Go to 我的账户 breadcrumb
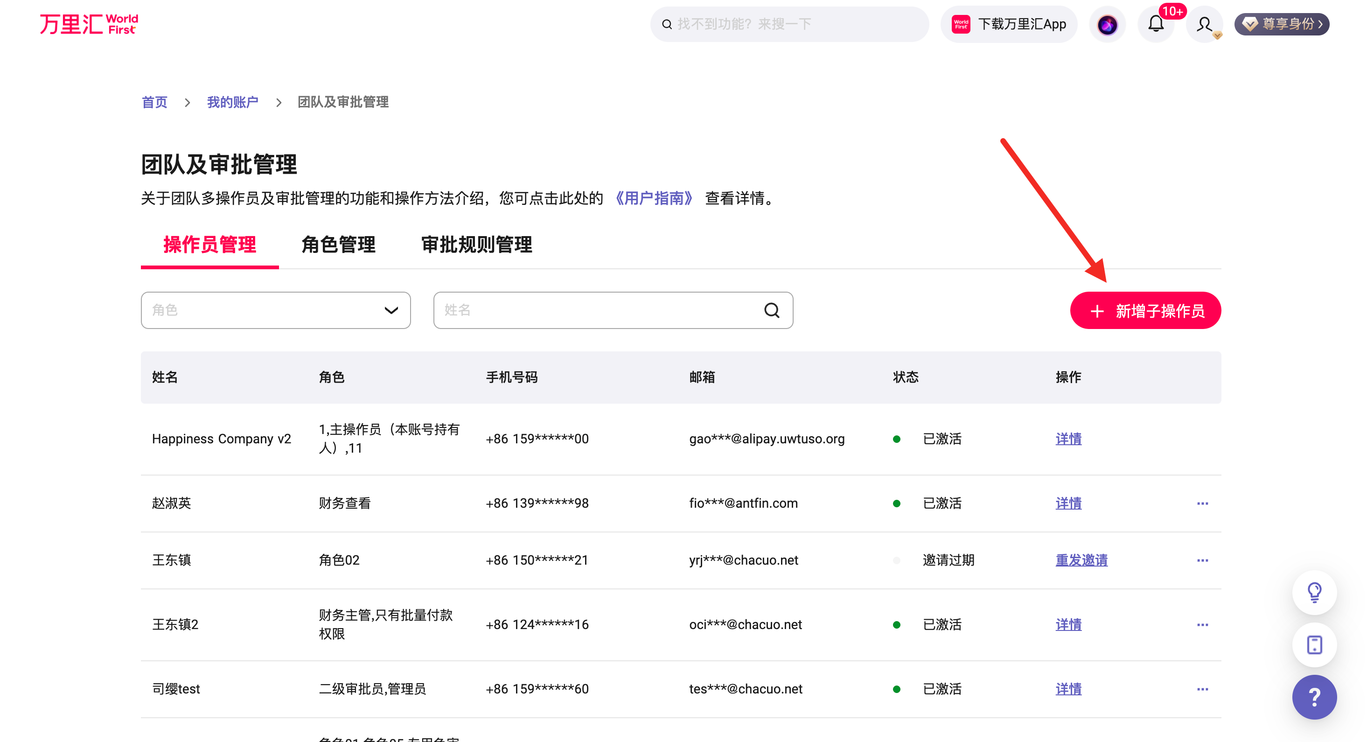Screen dimensions: 1367x742 [232, 102]
